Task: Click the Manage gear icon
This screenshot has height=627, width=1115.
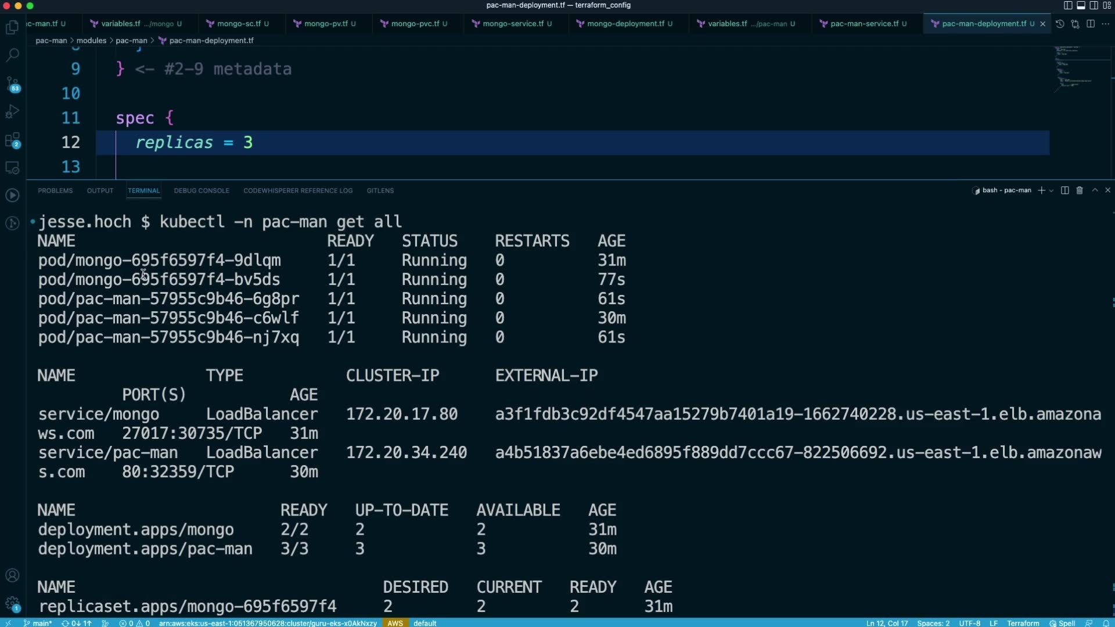Action: pos(12,603)
